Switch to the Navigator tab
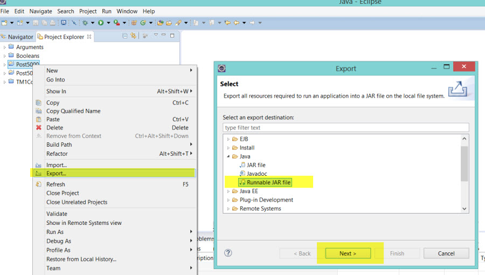The width and height of the screenshot is (485, 275). coord(18,37)
